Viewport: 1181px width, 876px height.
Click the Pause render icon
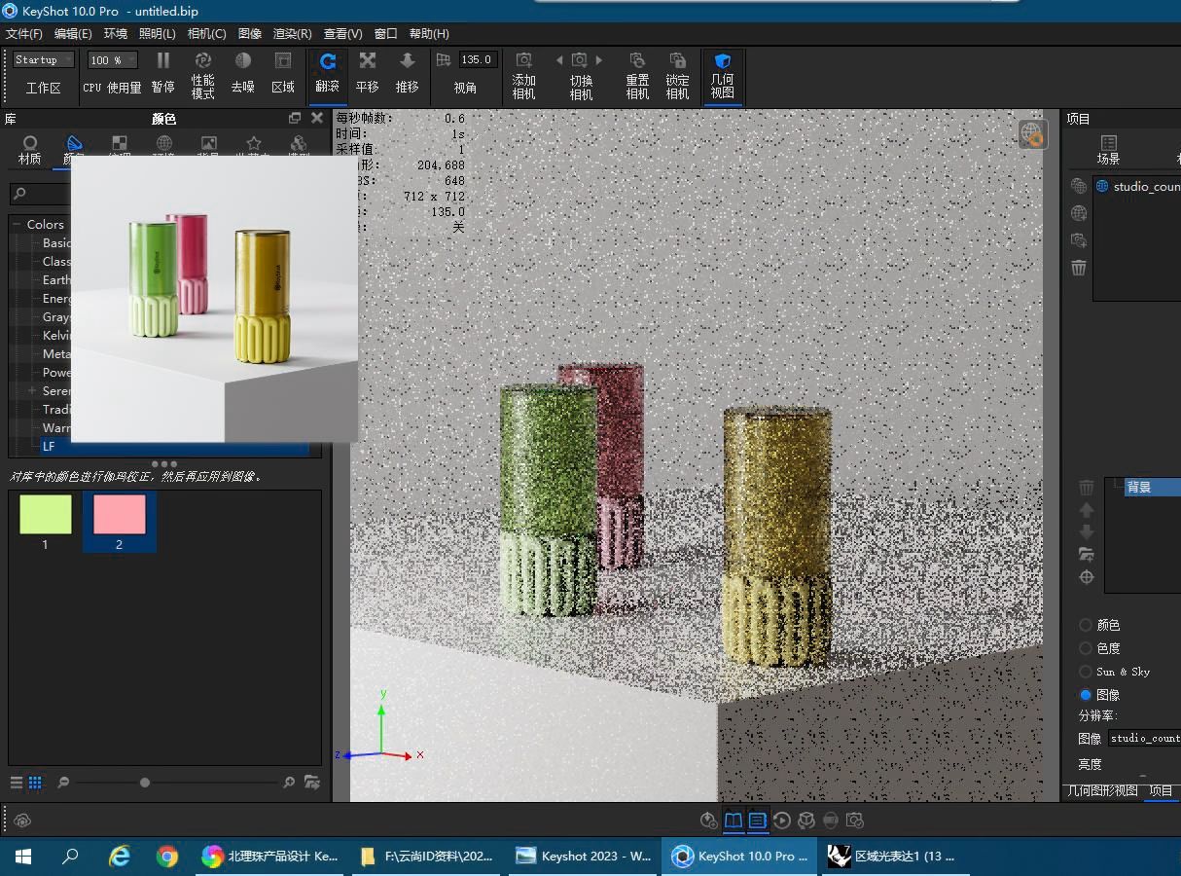(162, 61)
